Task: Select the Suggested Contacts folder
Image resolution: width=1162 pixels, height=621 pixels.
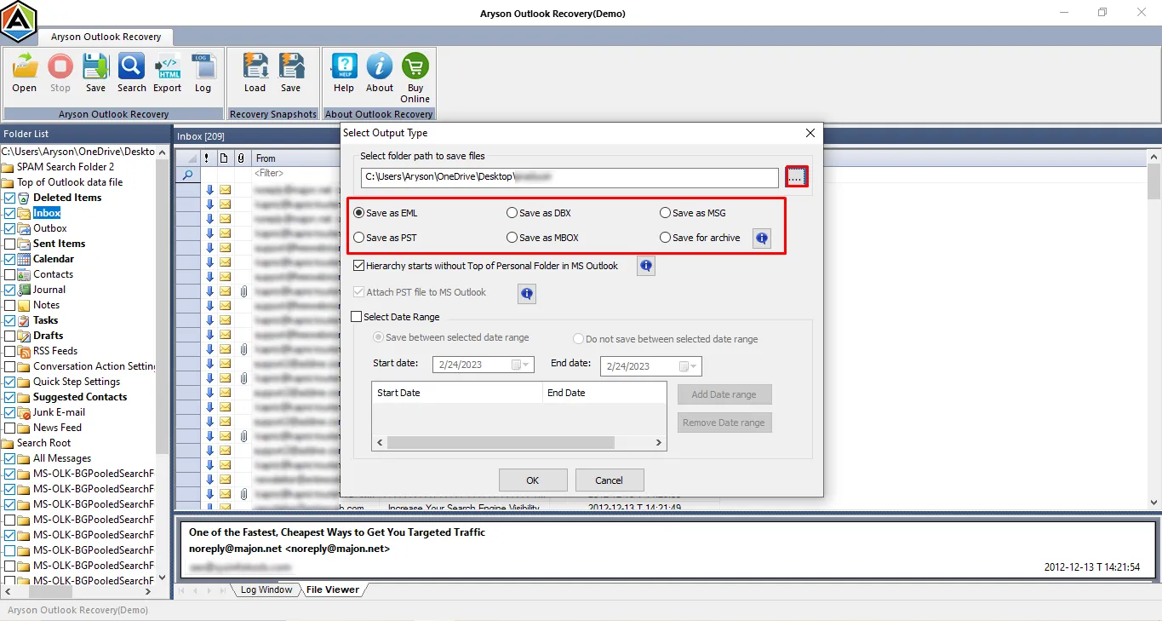Action: tap(80, 397)
